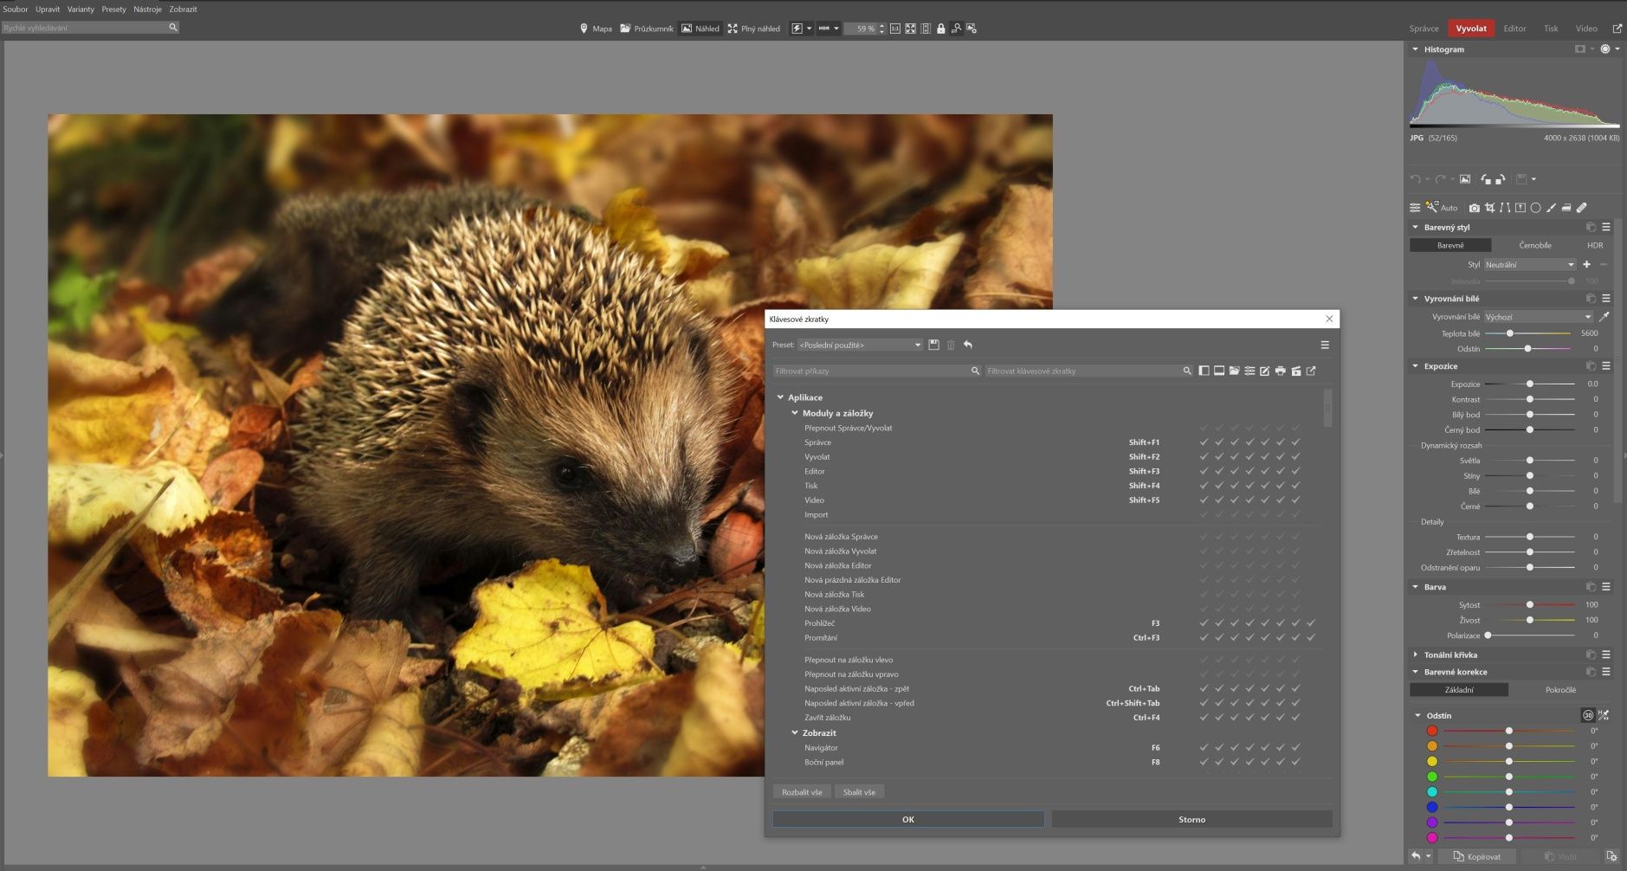Click the magic wand Auto enhance icon
Image resolution: width=1627 pixels, height=871 pixels.
click(x=1432, y=208)
